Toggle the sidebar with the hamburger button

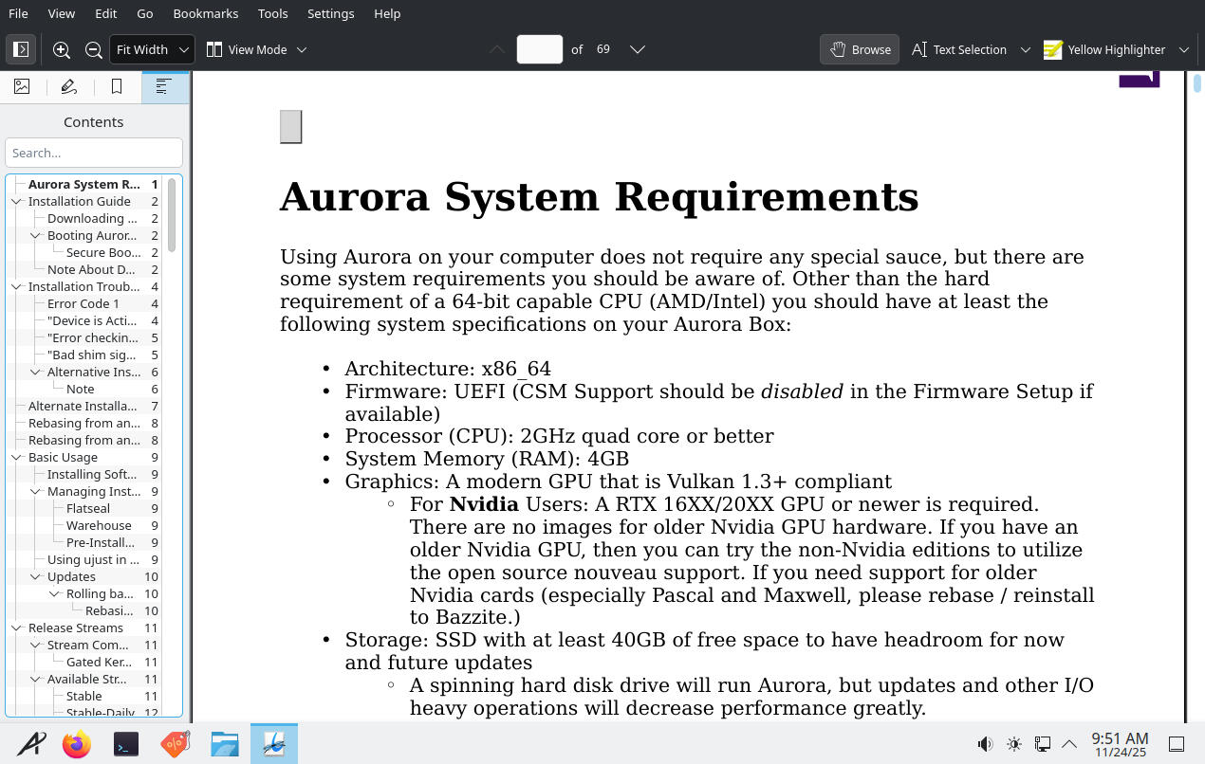(x=21, y=49)
